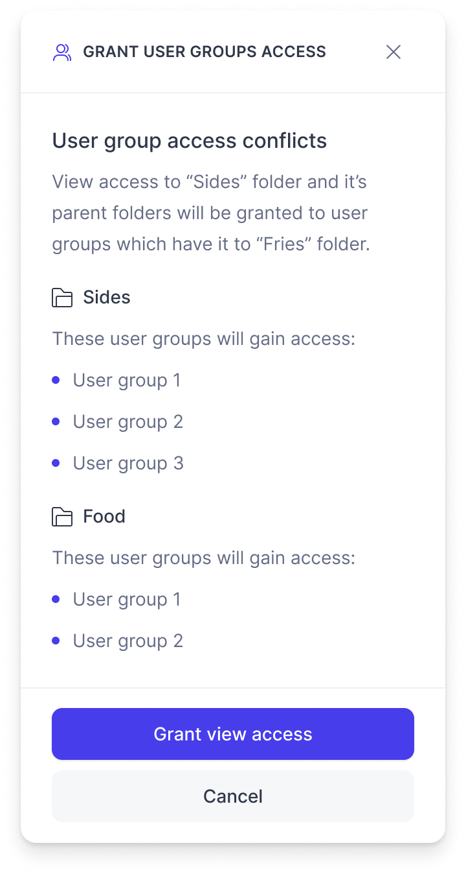Select the Food folder icon
Screen dimensions: 466x874
pos(61,516)
